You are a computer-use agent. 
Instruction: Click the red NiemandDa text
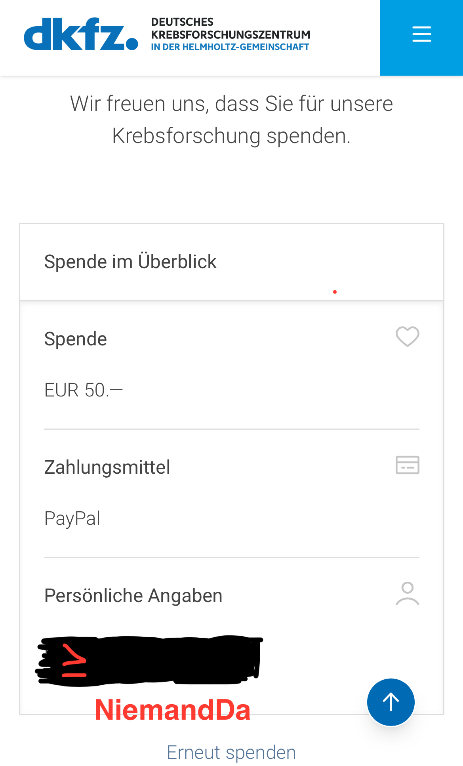(x=173, y=710)
